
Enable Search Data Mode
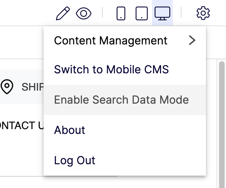[125, 100]
